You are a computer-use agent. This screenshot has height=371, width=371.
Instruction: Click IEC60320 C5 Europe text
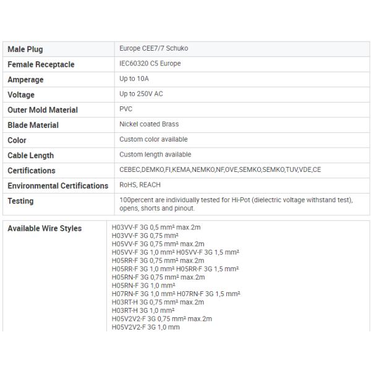pyautogui.click(x=150, y=64)
